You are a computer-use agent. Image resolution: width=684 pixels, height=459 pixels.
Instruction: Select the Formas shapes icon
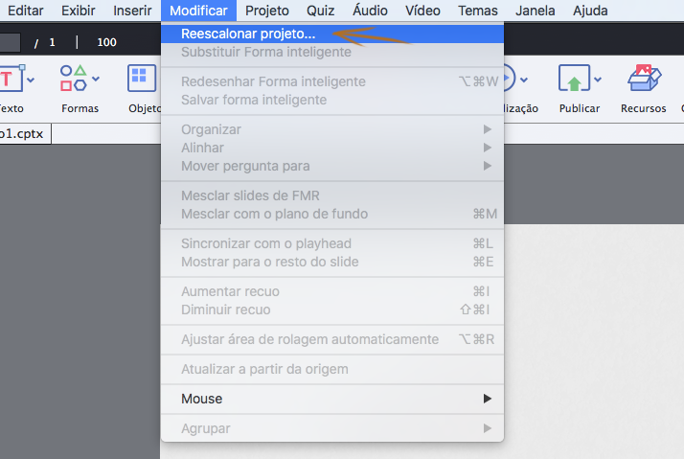pos(74,79)
